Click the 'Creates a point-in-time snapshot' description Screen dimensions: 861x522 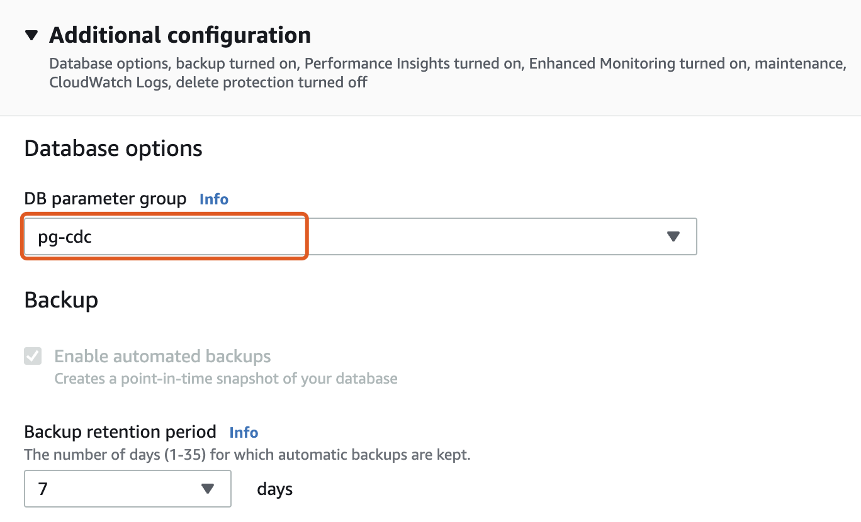coord(226,379)
